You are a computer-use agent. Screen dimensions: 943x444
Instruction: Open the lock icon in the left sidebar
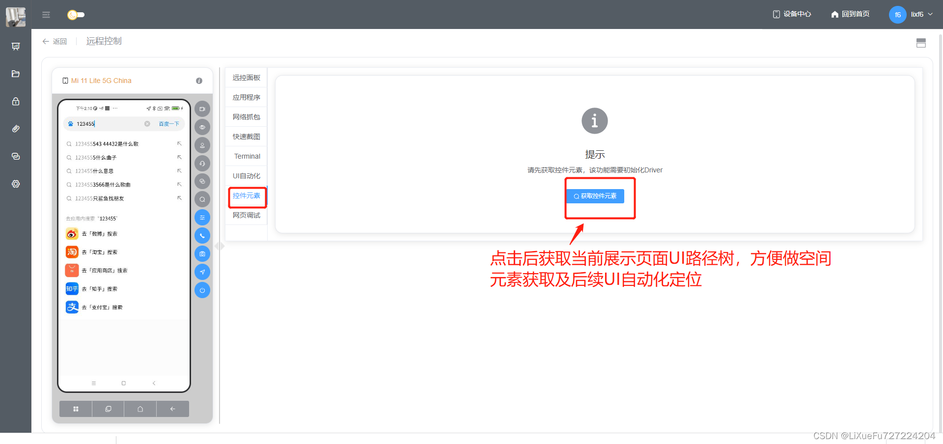point(16,101)
